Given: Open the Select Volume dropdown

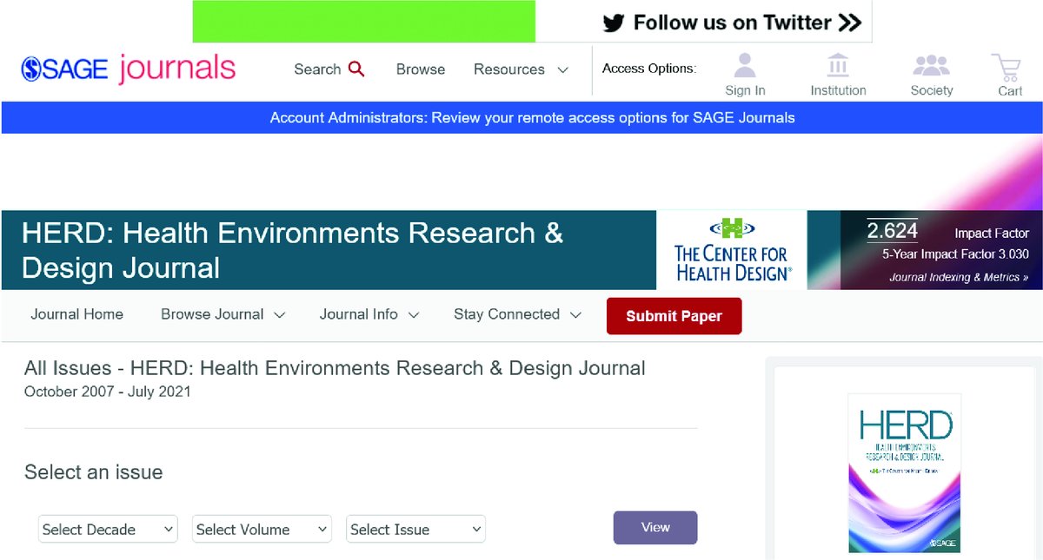Looking at the screenshot, I should (x=261, y=529).
